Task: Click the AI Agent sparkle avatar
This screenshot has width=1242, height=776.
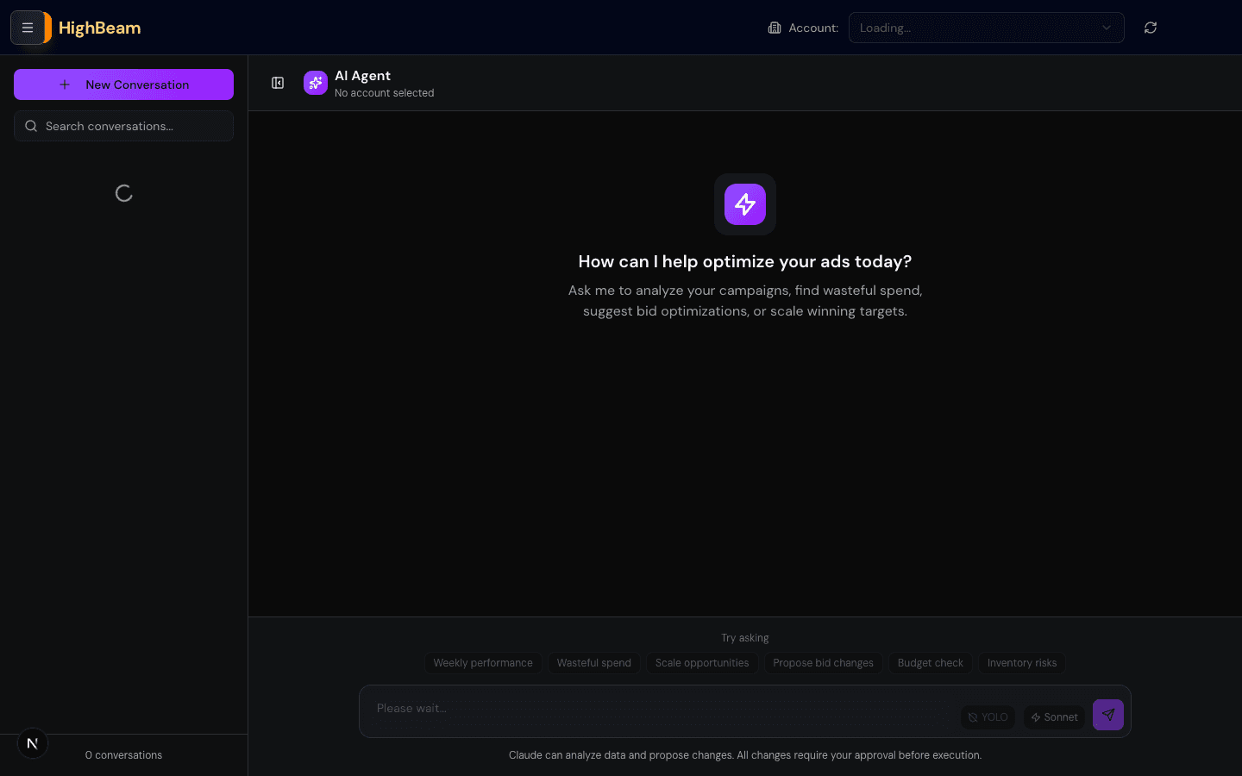Action: [316, 83]
